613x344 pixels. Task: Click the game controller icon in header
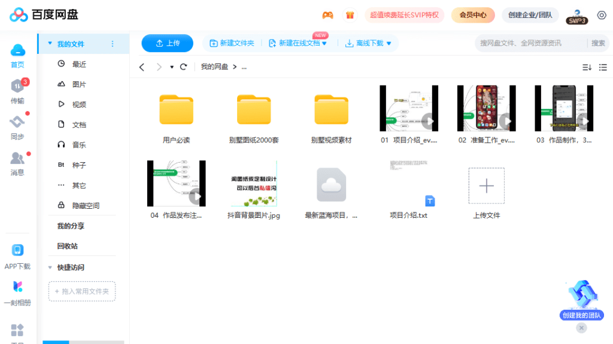327,15
